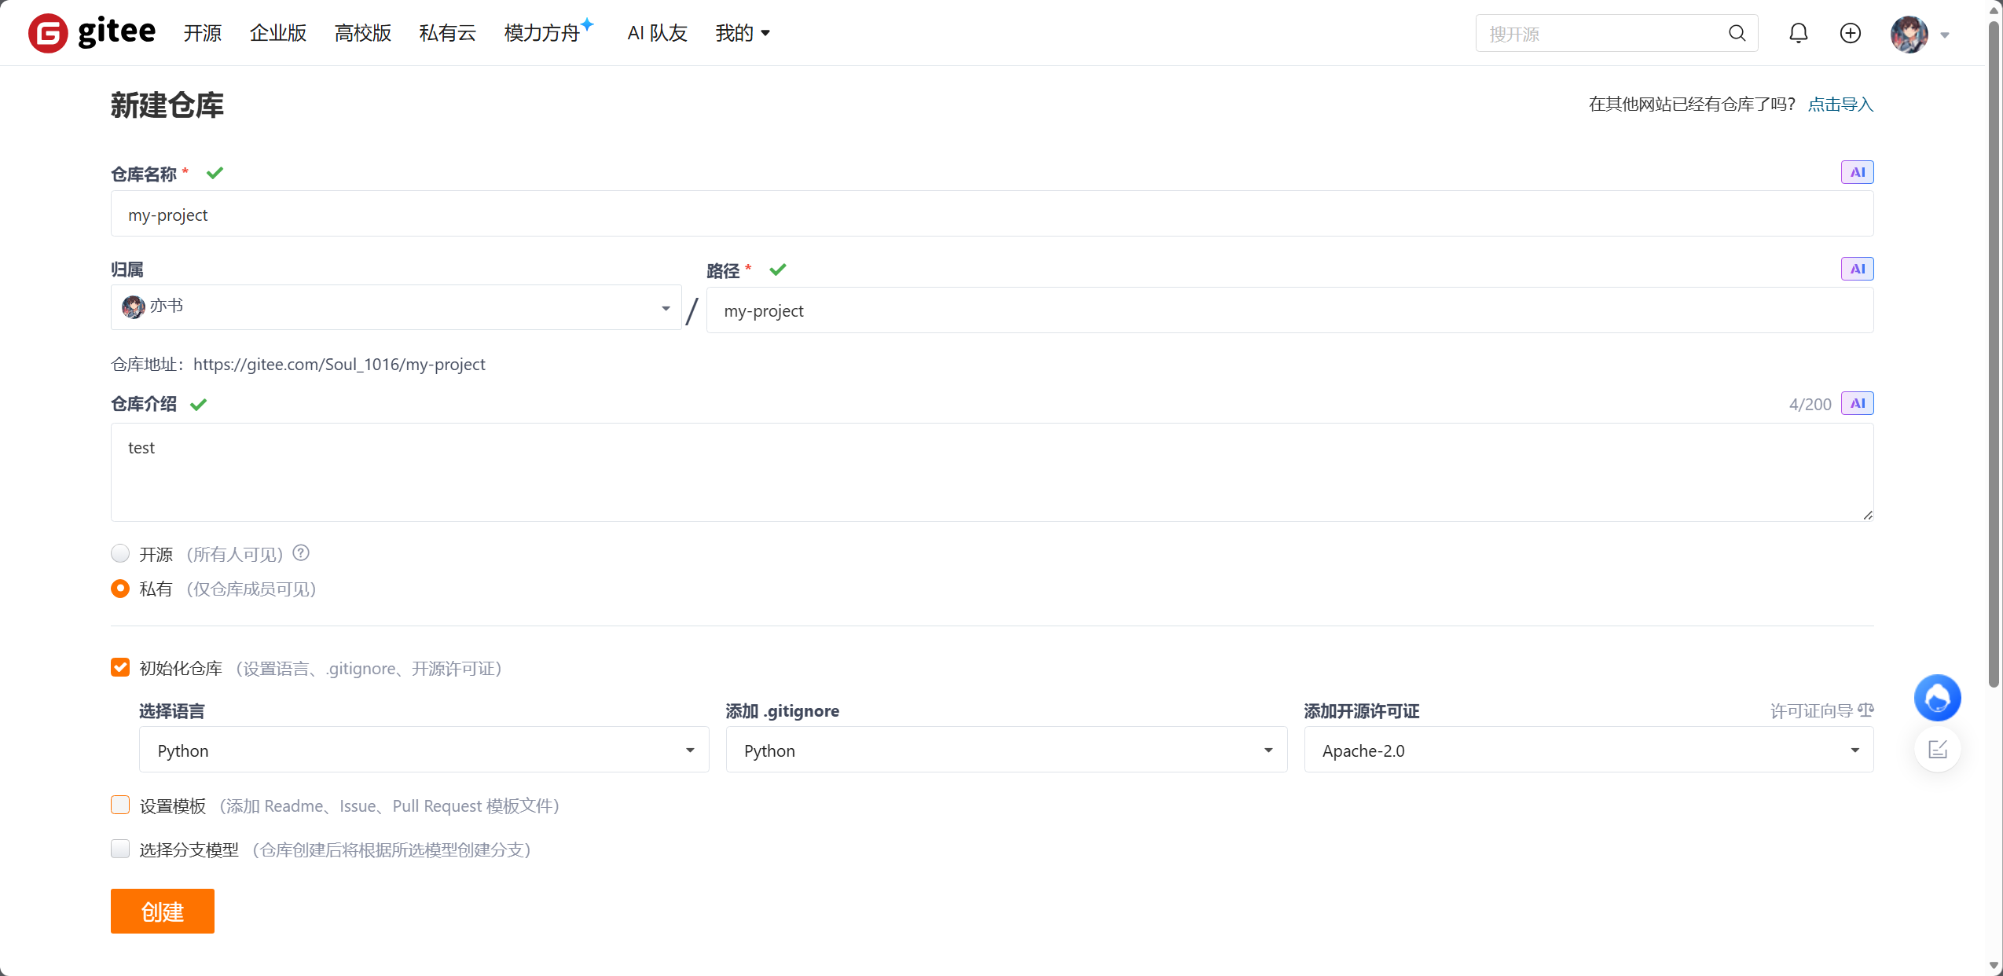The height and width of the screenshot is (976, 2003).
Task: Open the 选择语言 Python dropdown
Action: (423, 750)
